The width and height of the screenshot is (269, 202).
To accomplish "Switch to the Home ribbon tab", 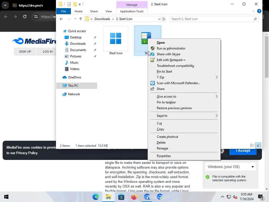I will pos(78,11).
